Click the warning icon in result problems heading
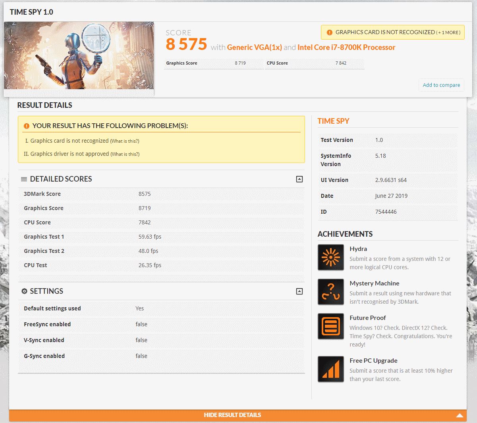 pyautogui.click(x=26, y=126)
